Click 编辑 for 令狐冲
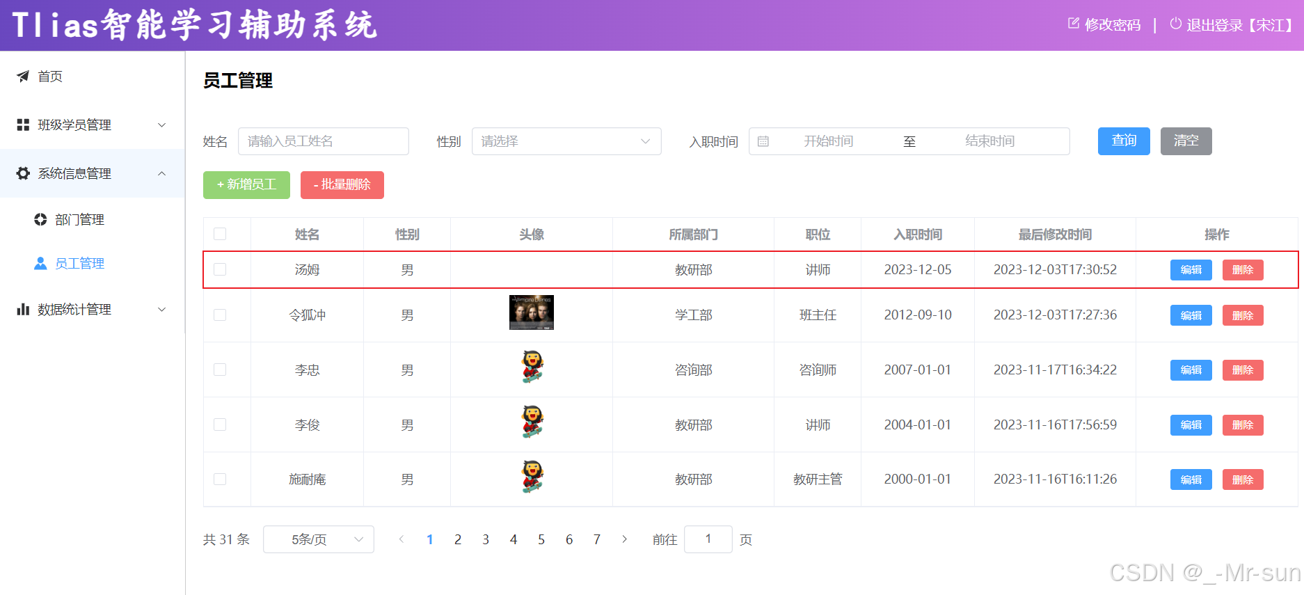1304x595 pixels. tap(1191, 315)
